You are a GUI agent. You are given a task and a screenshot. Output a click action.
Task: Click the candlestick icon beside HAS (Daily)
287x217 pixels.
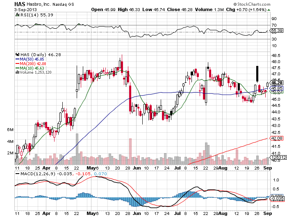18,54
